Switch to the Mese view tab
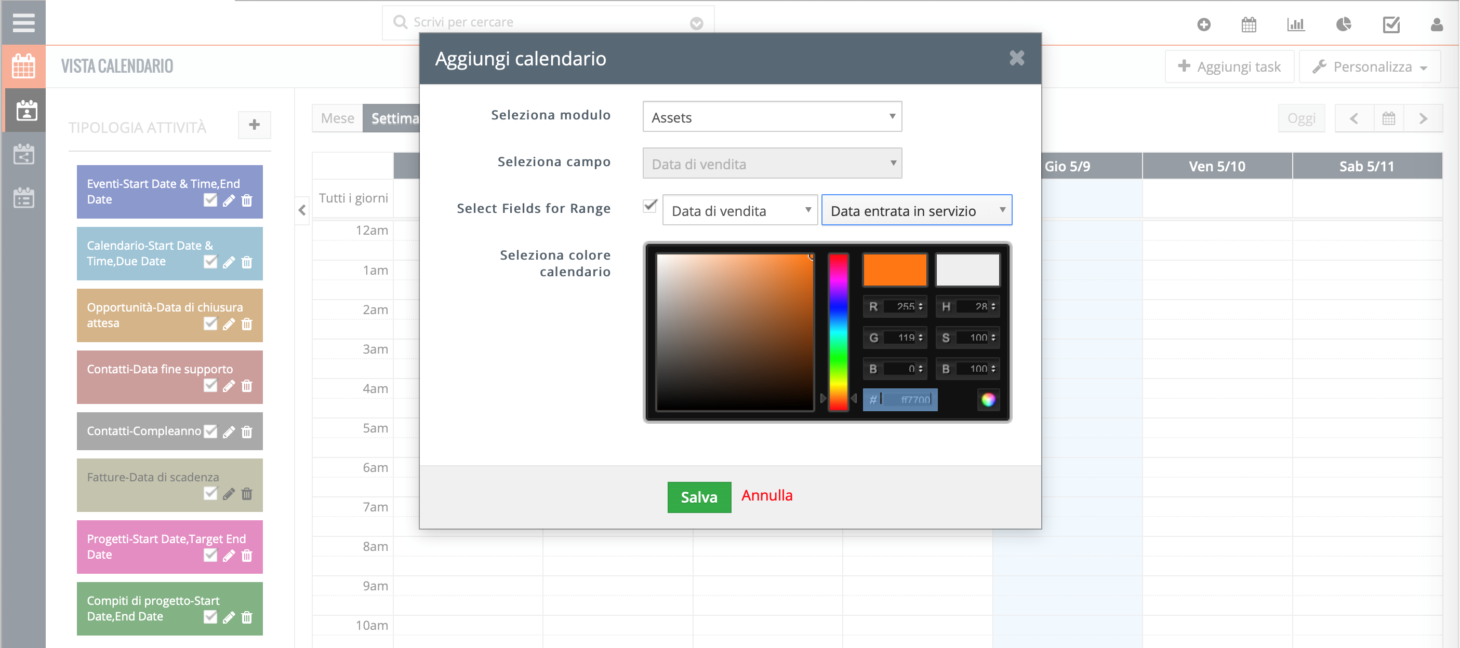The width and height of the screenshot is (1460, 648). click(x=337, y=118)
